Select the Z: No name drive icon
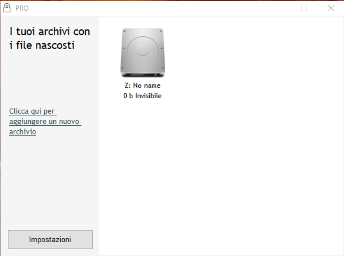 coord(142,53)
